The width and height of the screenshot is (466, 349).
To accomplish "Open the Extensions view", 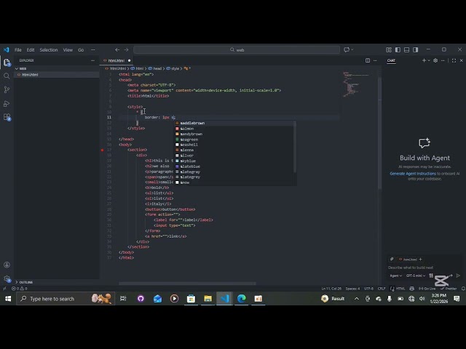I will click(7, 117).
